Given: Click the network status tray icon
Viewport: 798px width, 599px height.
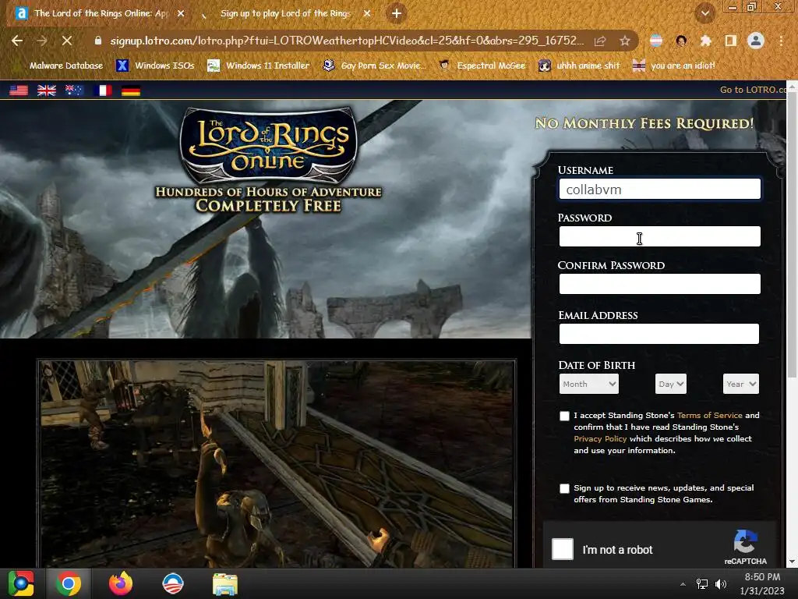Looking at the screenshot, I should [x=702, y=584].
